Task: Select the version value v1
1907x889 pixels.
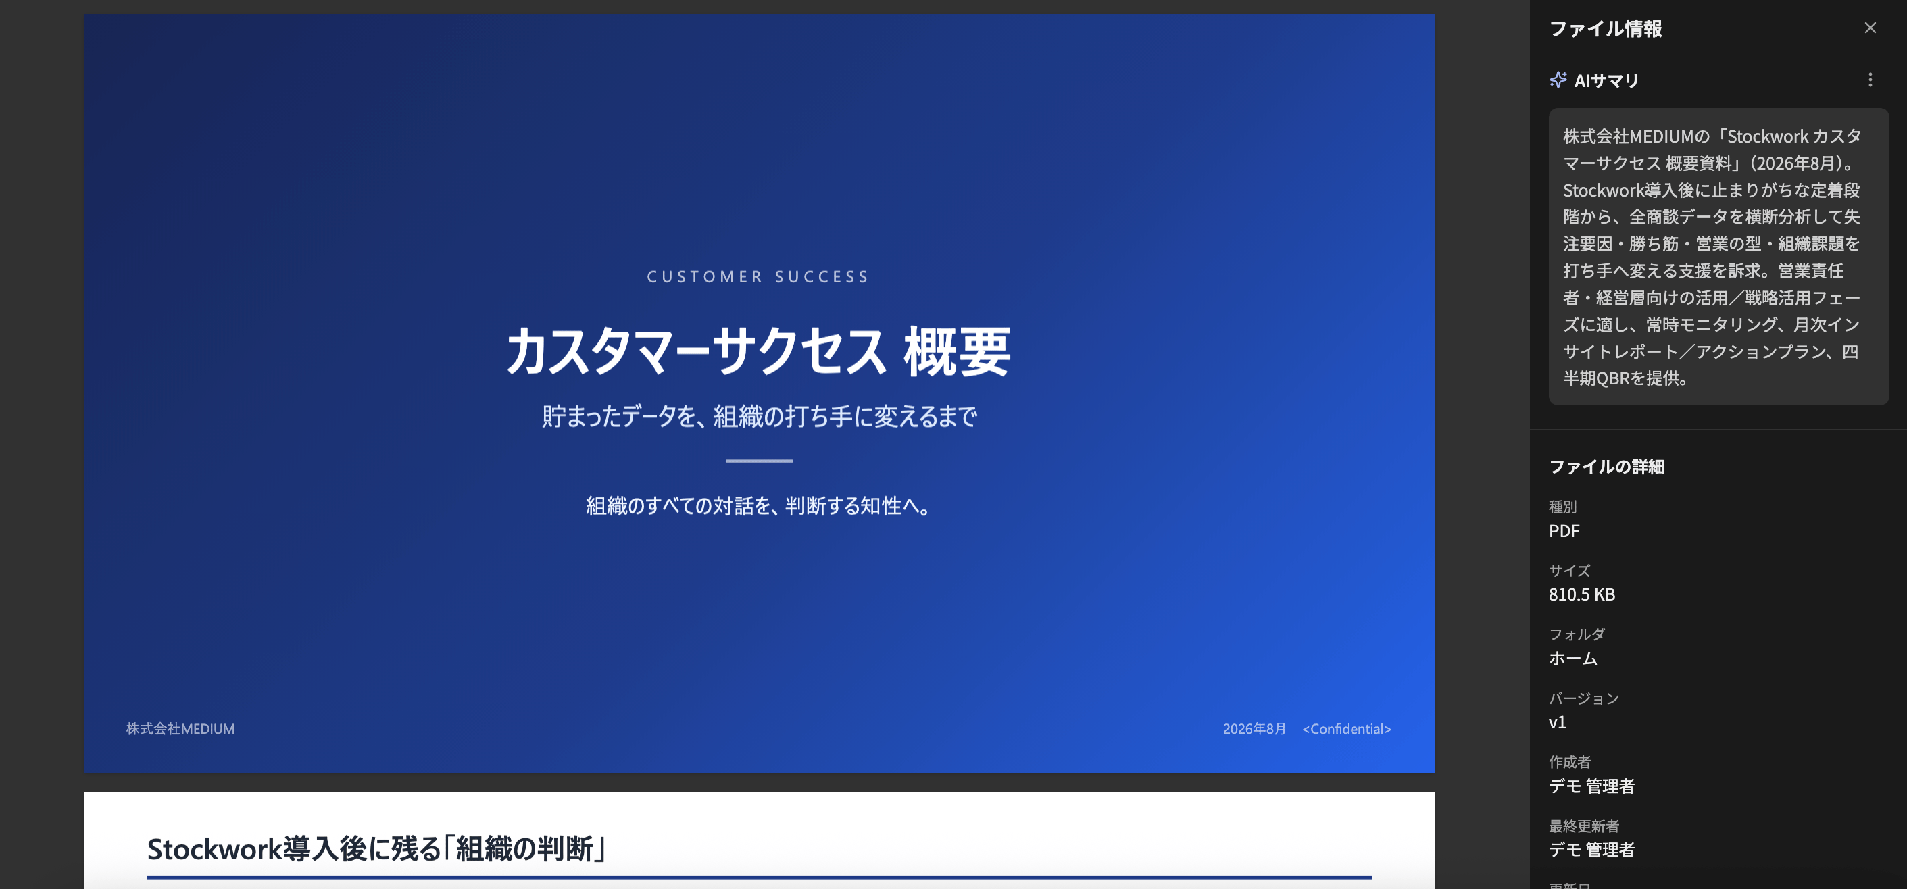Action: coord(1558,722)
